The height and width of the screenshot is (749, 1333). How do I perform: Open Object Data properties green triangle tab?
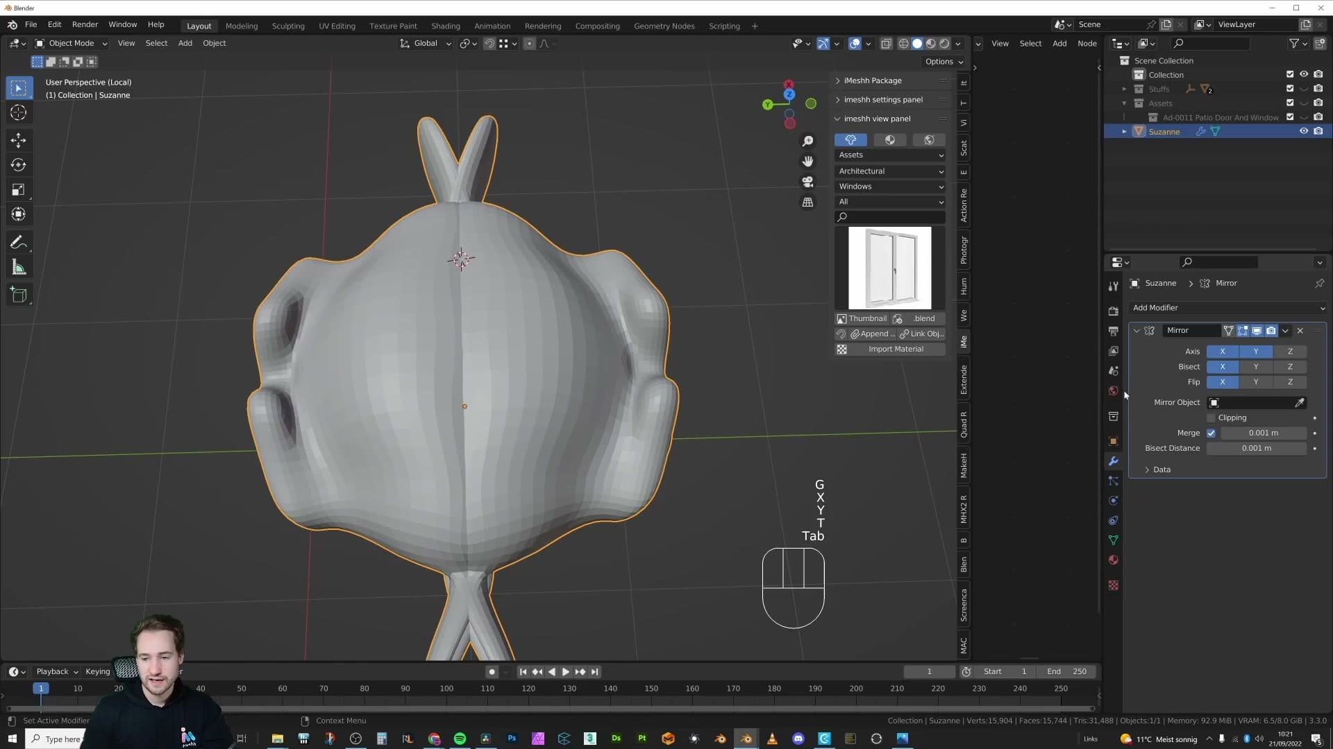pyautogui.click(x=1114, y=540)
